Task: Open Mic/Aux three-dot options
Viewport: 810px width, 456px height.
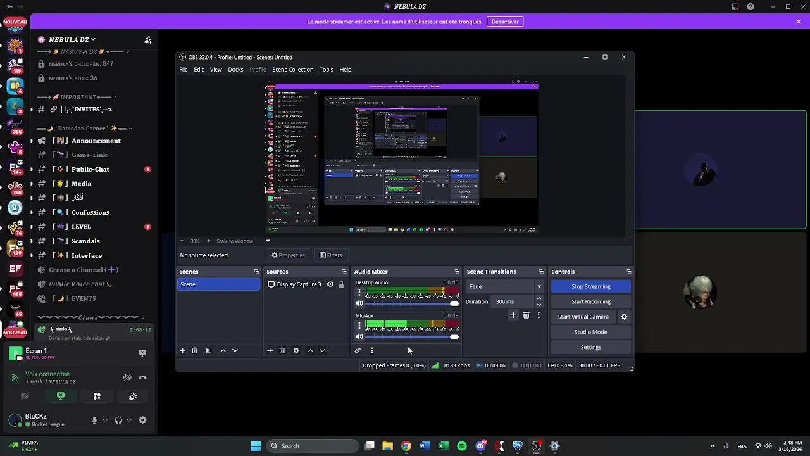Action: pos(359,326)
